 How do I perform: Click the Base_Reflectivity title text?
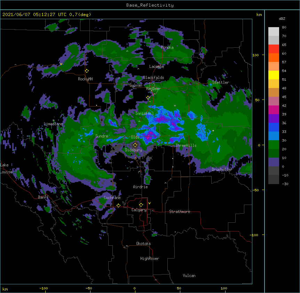point(150,5)
